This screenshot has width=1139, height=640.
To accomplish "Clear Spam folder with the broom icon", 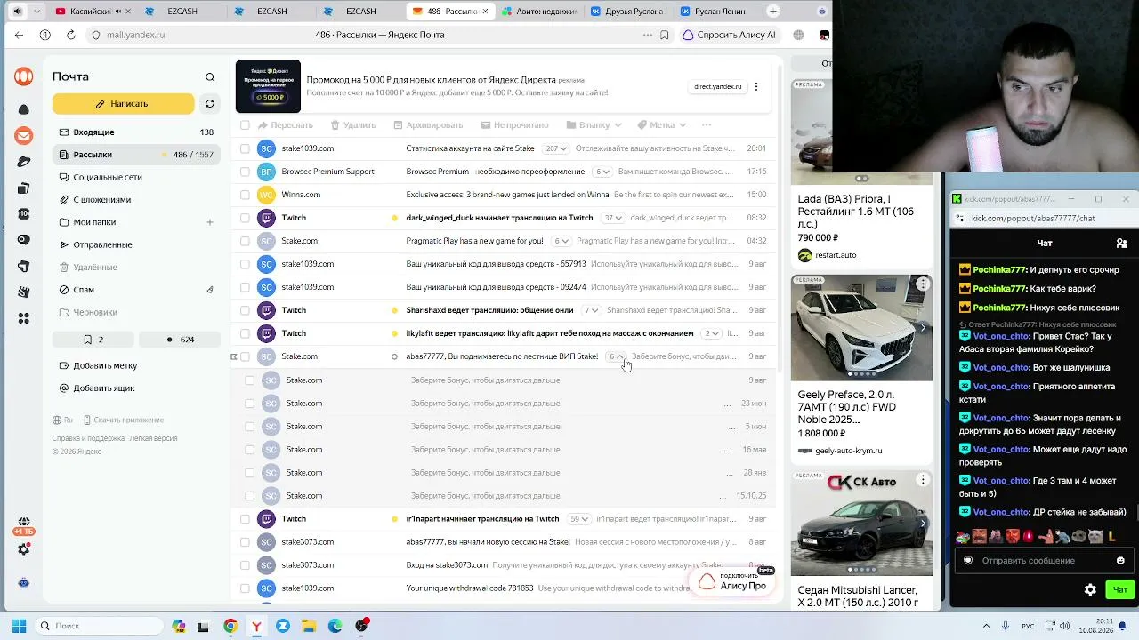I will [210, 290].
